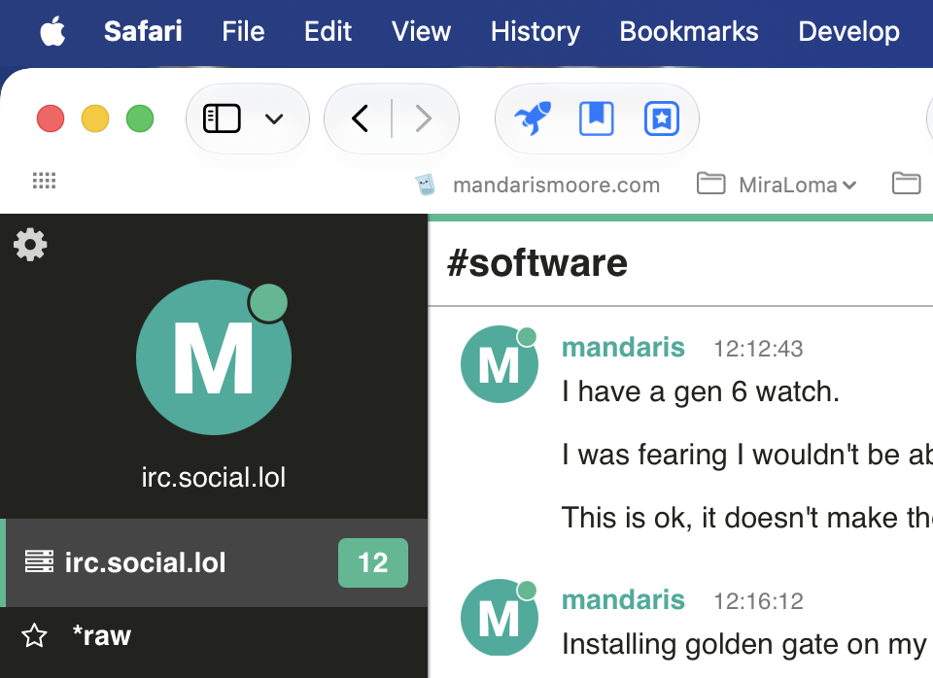Click the bookmark extension icon
Screen dimensions: 933x678
click(x=597, y=119)
